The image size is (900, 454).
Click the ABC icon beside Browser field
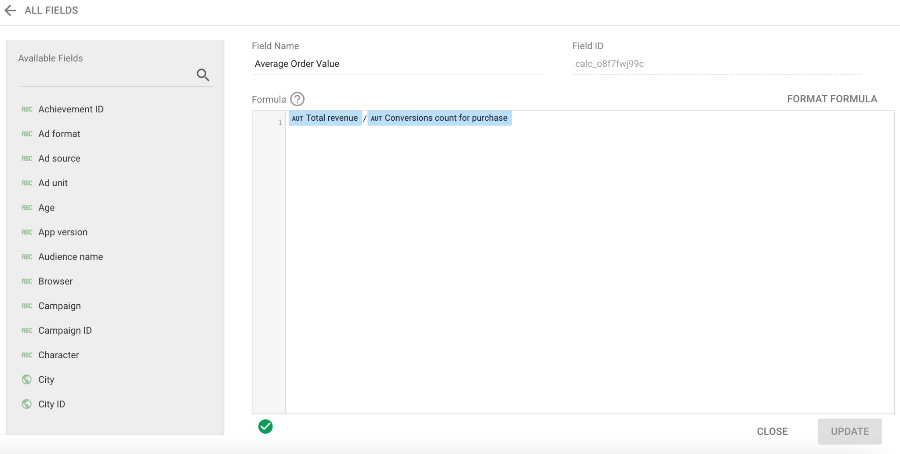26,281
